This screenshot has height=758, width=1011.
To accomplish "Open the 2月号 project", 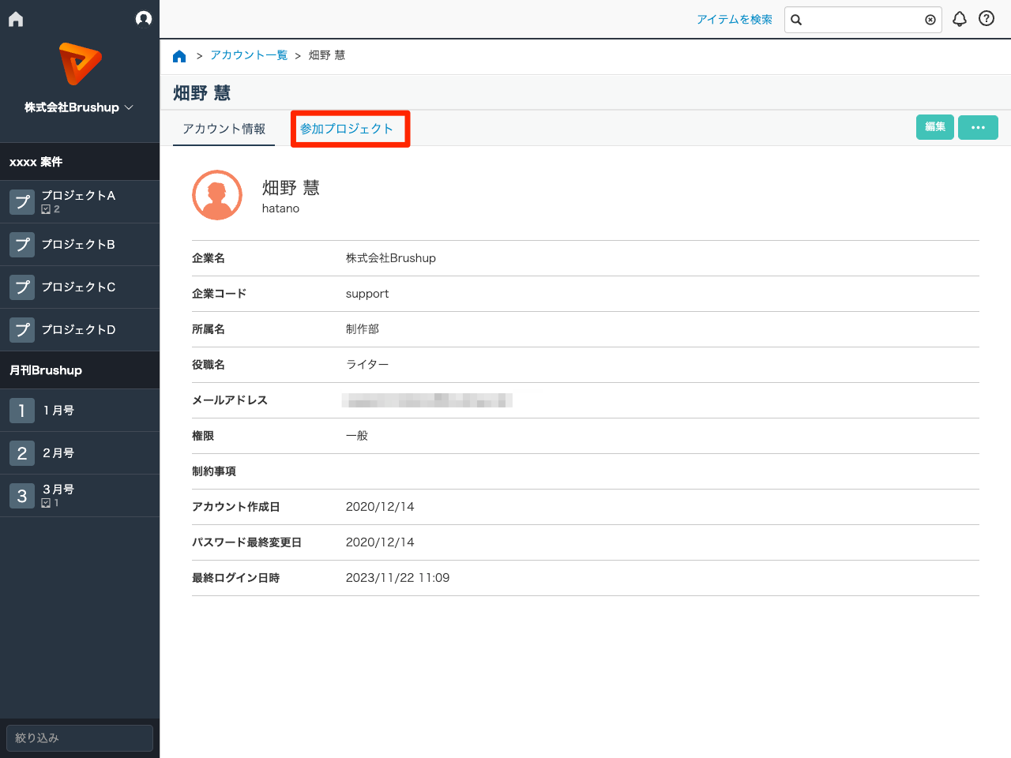I will 80,453.
